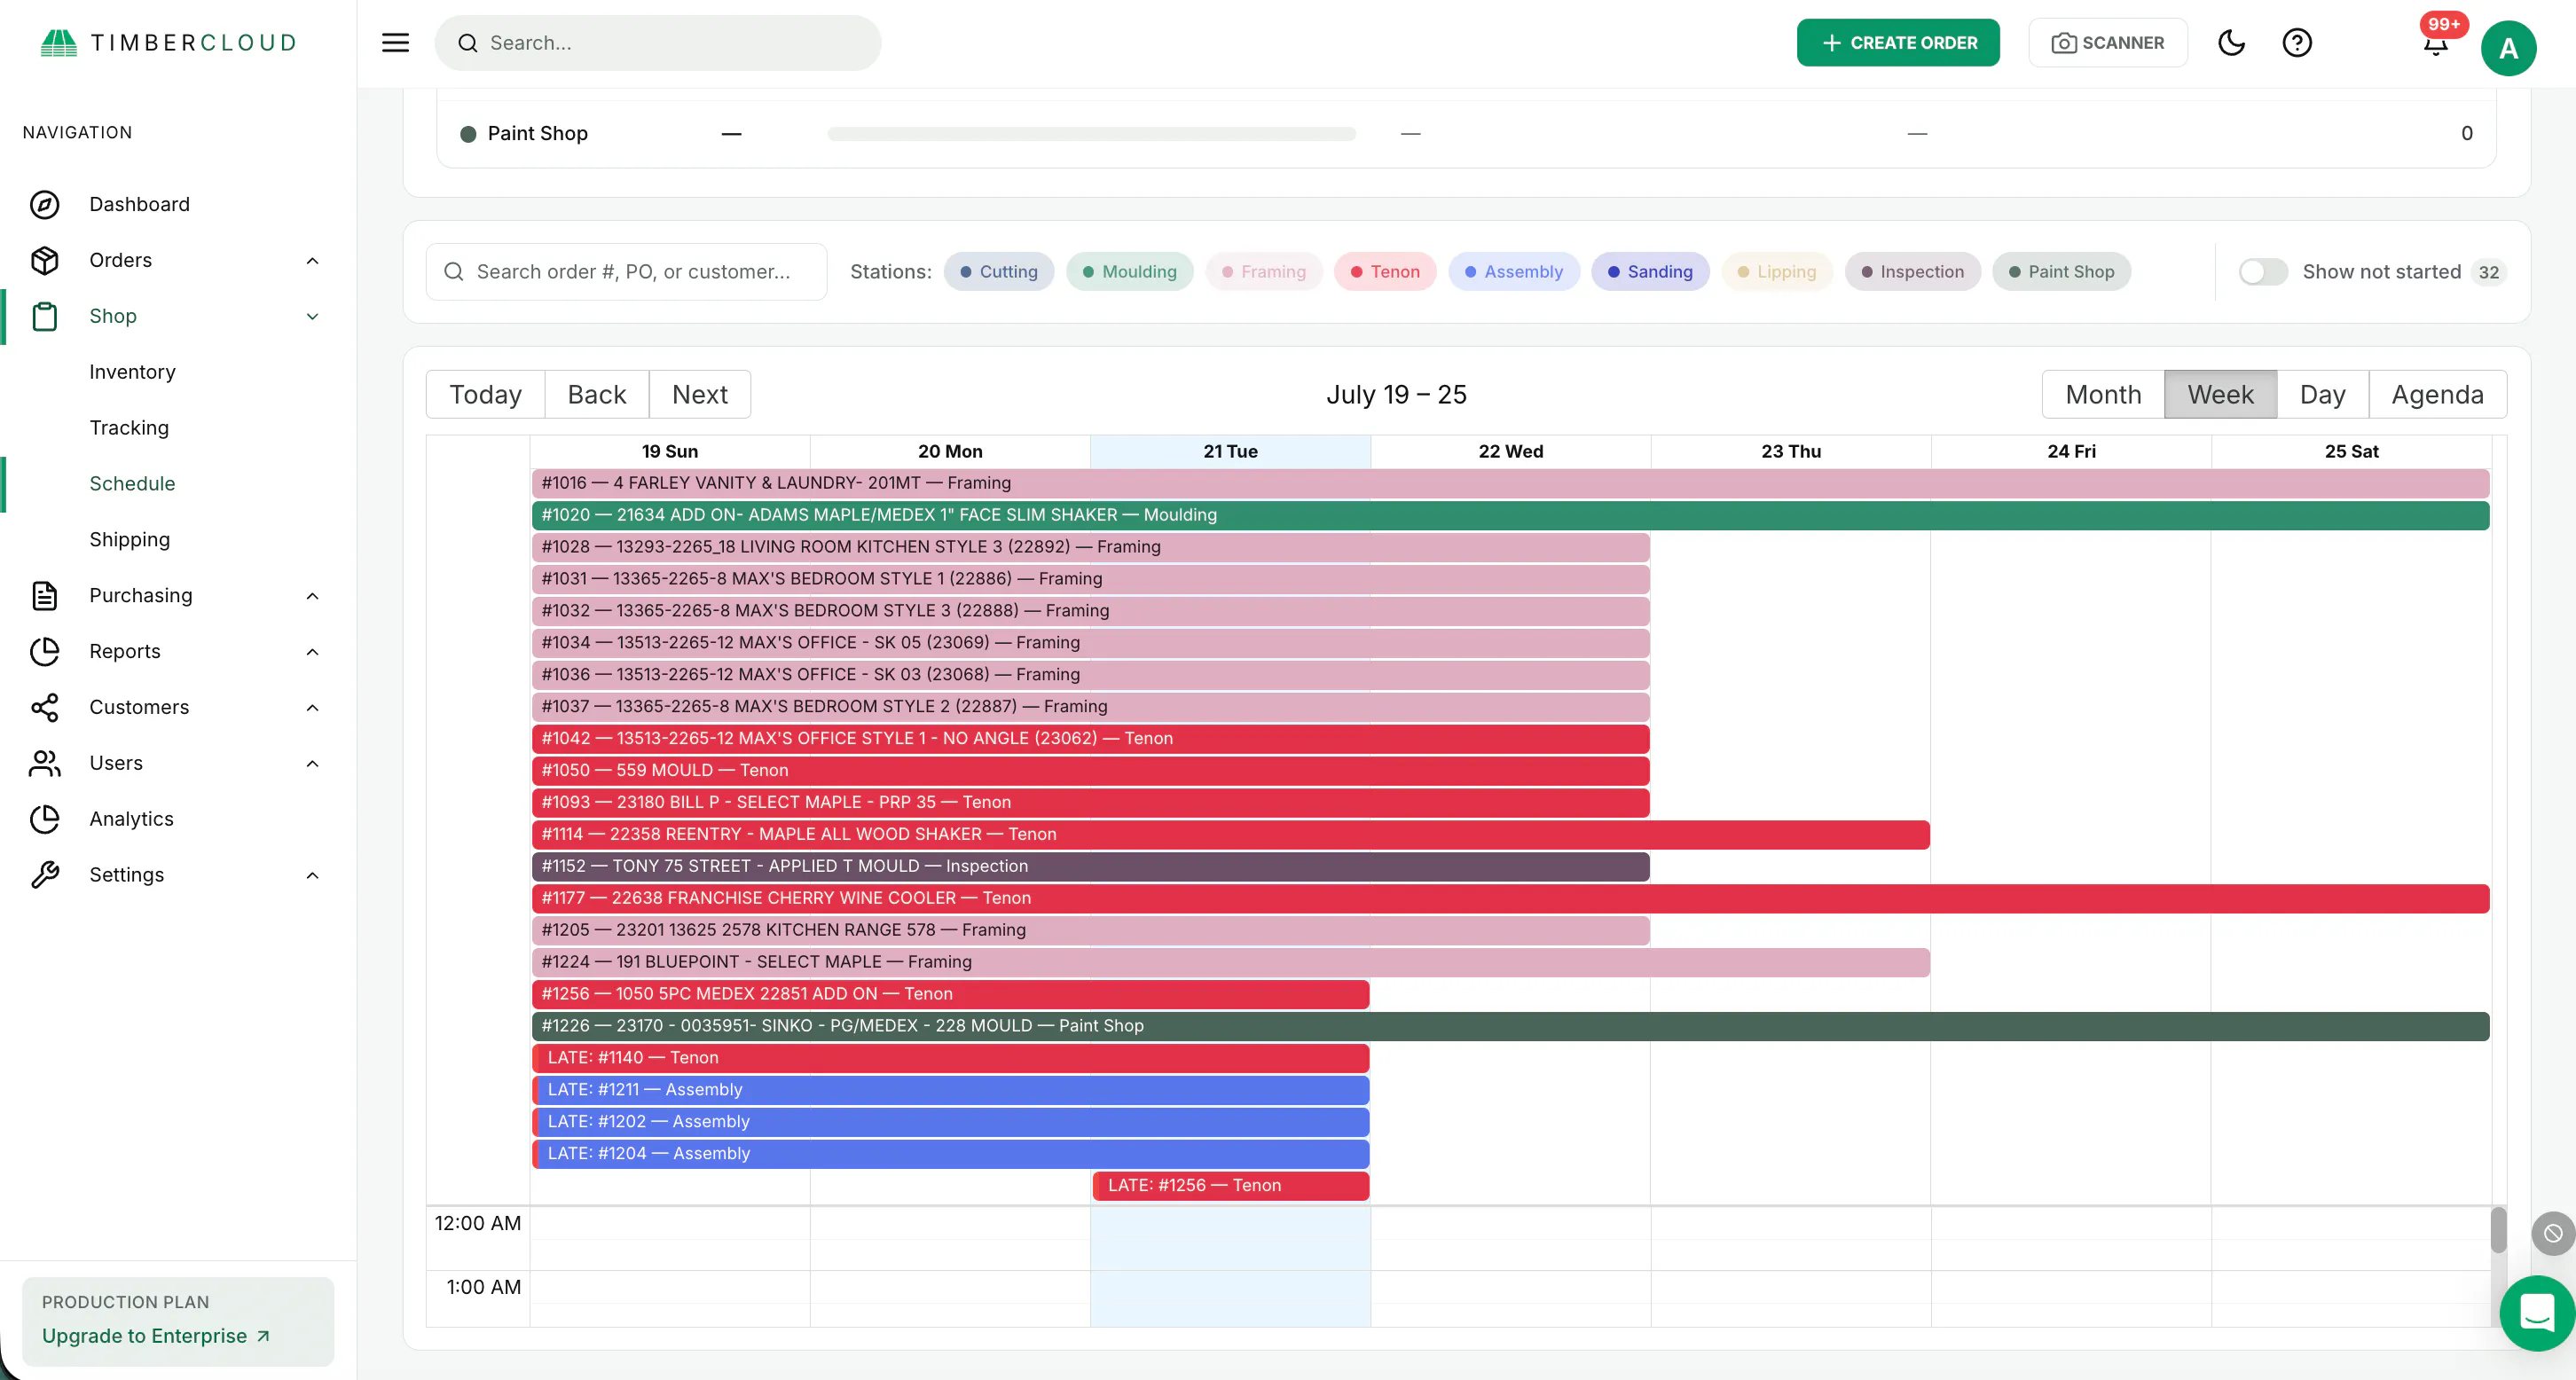The width and height of the screenshot is (2576, 1380).
Task: Click the Settings wrench icon
Action: (45, 875)
